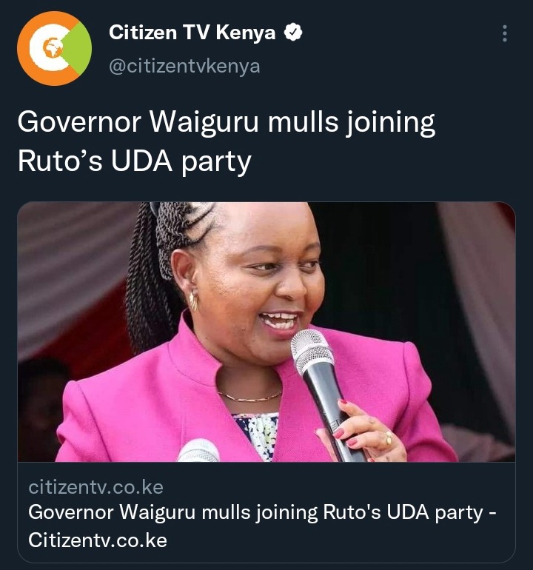Click the word UDA in the tweet text
533x570 pixels.
[142, 161]
